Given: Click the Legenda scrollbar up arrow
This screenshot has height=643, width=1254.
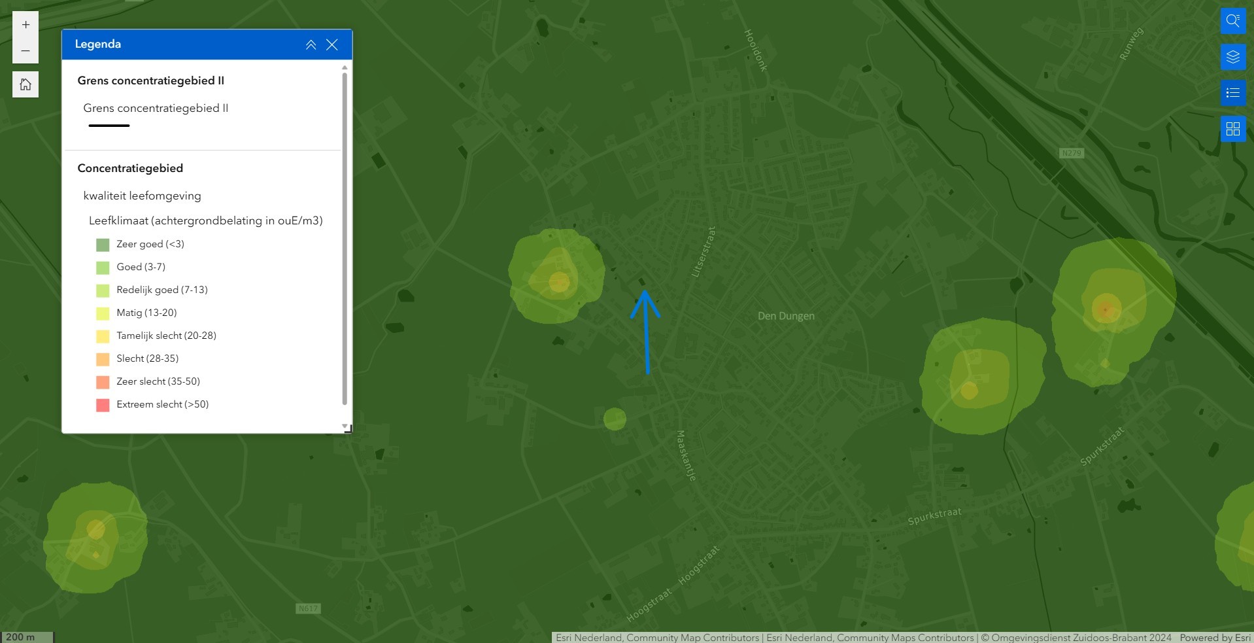Looking at the screenshot, I should (345, 67).
